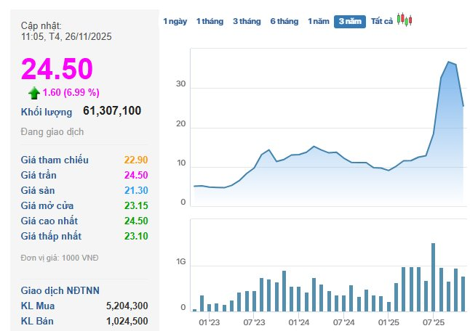The height and width of the screenshot is (331, 470).
Task: Switch to 6 tháng chart range
Action: pyautogui.click(x=284, y=22)
